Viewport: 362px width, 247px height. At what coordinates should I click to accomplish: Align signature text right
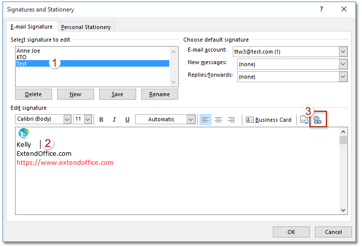(231, 119)
